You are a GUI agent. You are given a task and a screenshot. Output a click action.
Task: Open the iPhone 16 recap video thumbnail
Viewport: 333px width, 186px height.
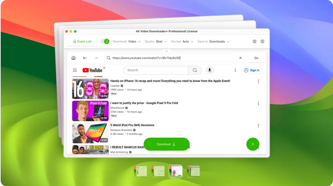coord(90,89)
